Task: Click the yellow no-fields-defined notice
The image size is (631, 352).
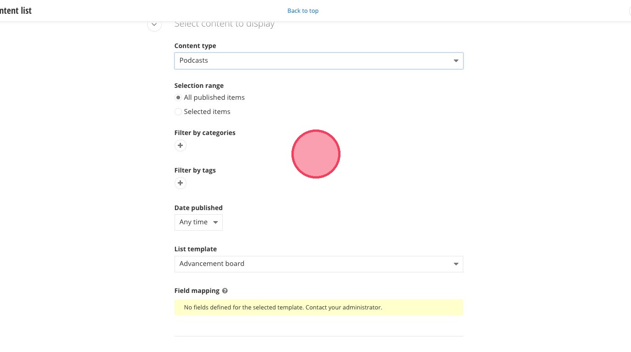Action: click(x=318, y=307)
